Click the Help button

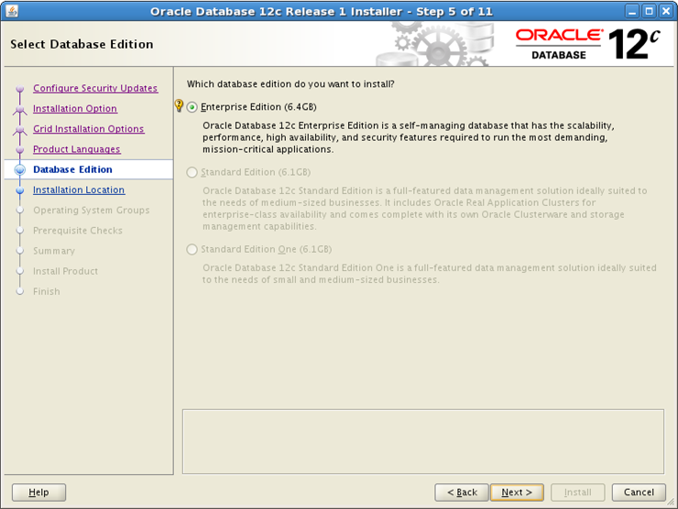(38, 493)
